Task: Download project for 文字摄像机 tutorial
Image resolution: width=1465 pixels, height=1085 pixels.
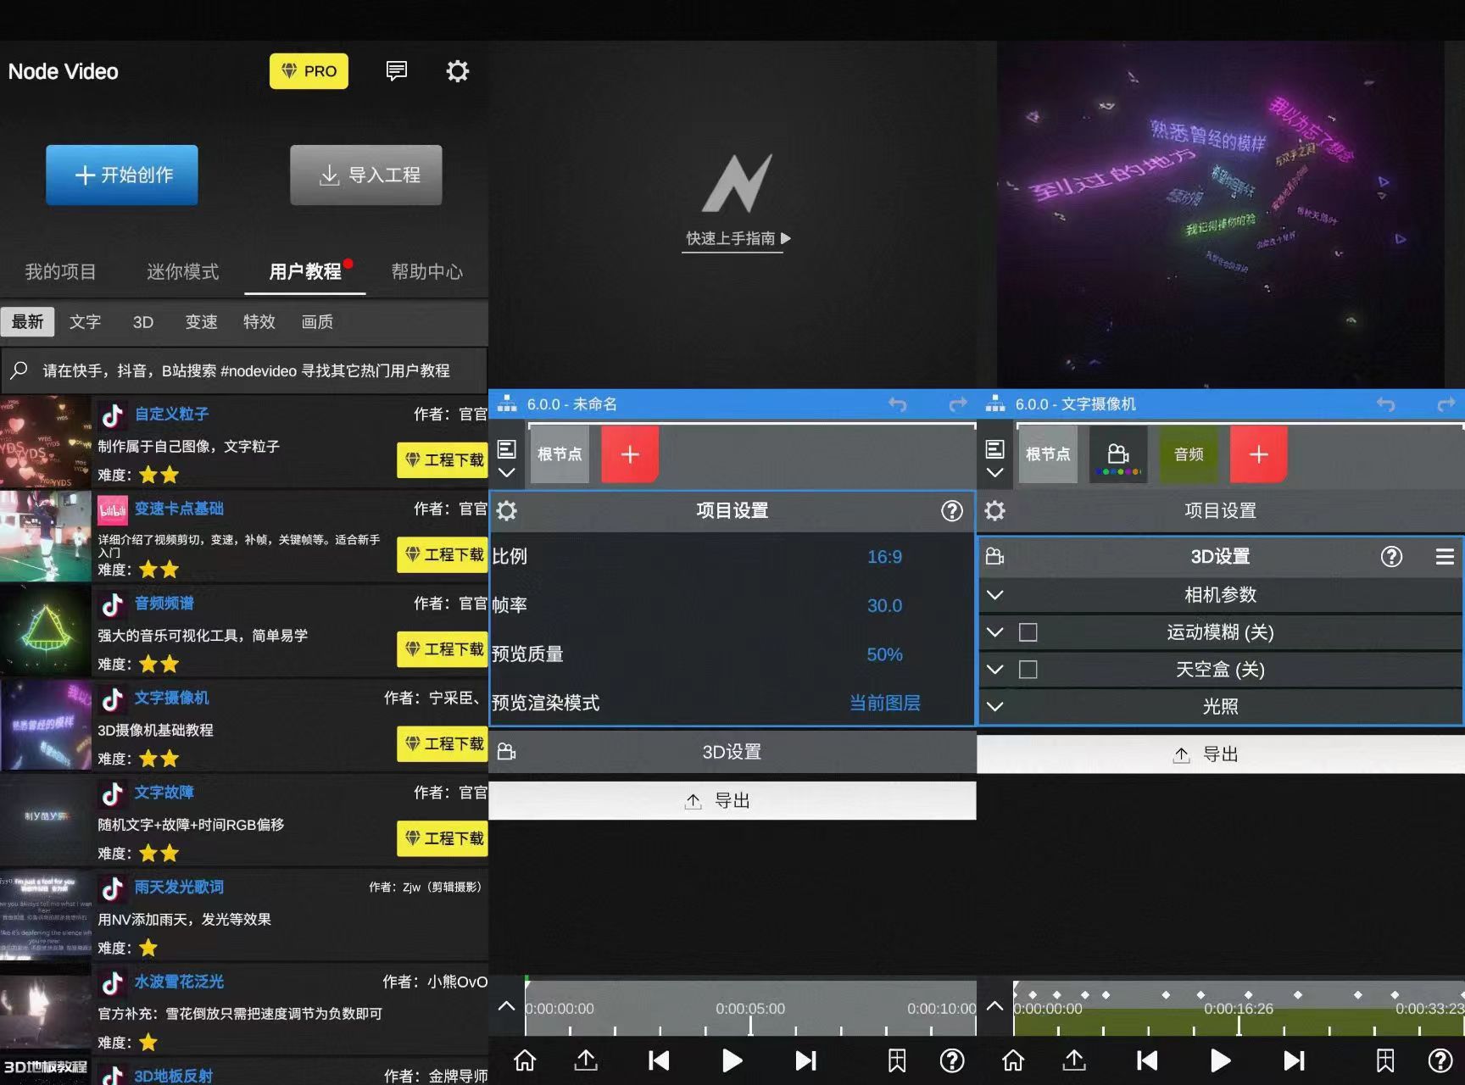Action: pos(443,743)
